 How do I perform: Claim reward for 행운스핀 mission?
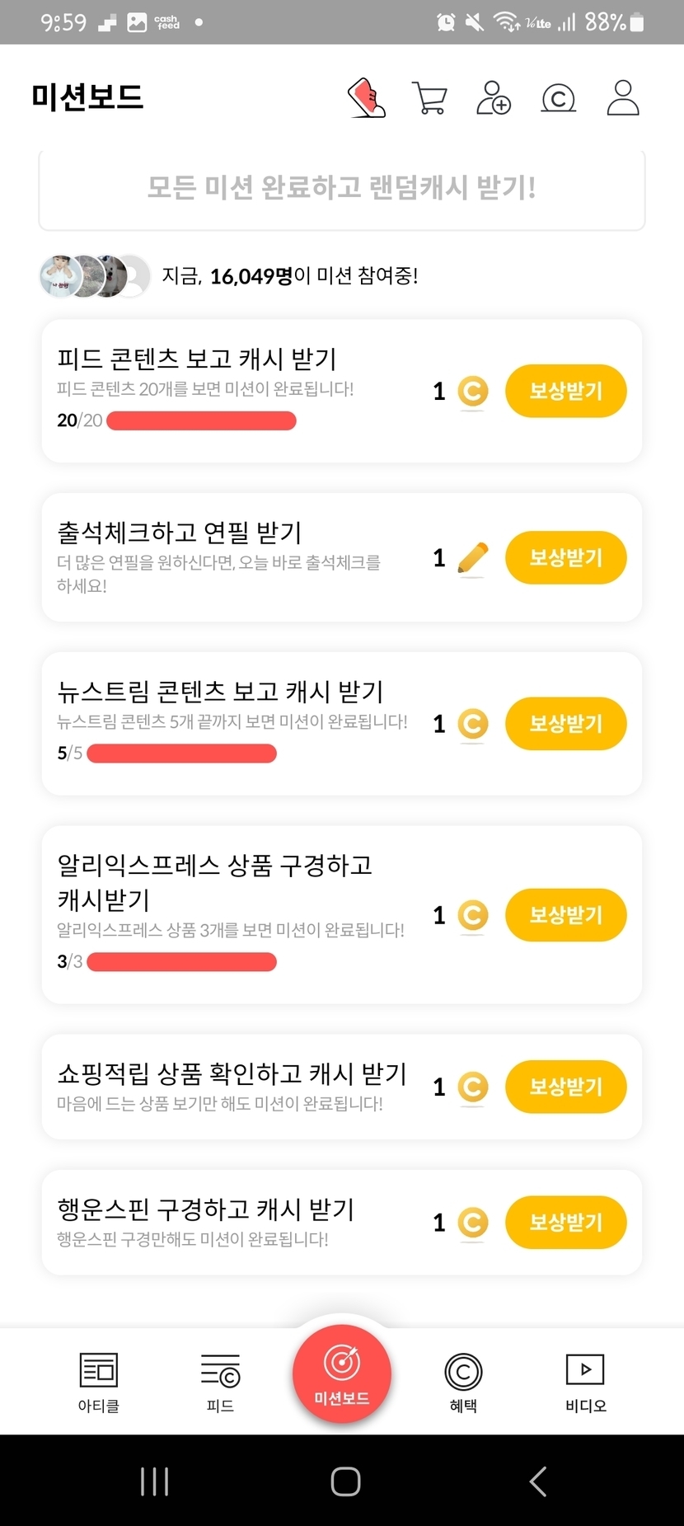[x=565, y=1222]
